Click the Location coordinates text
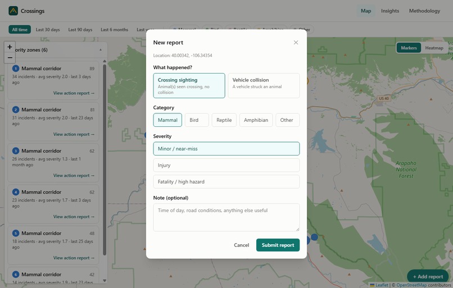Screen dimensions: 453x288 (183, 56)
